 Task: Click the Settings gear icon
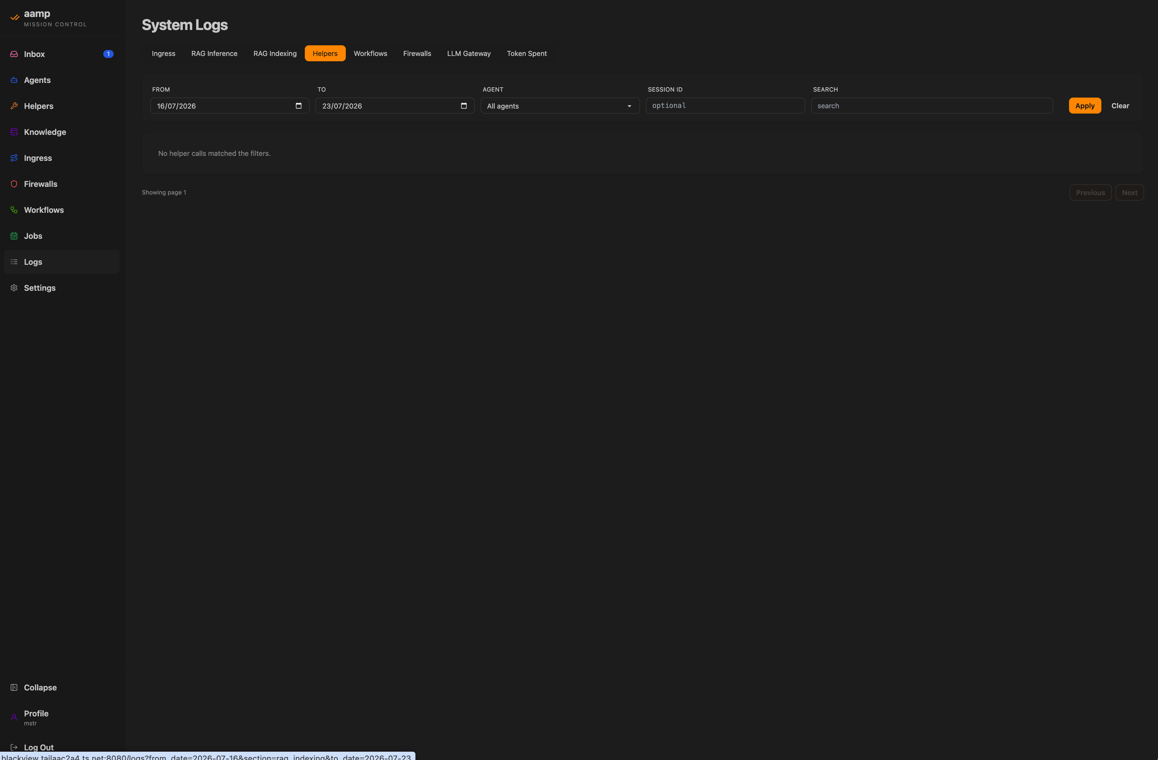[x=14, y=288]
